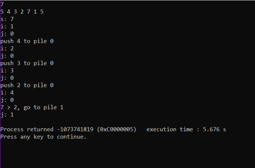This screenshot has width=255, height=168.
Task: Click the "i: 1" output line
Action: pos(7,26)
